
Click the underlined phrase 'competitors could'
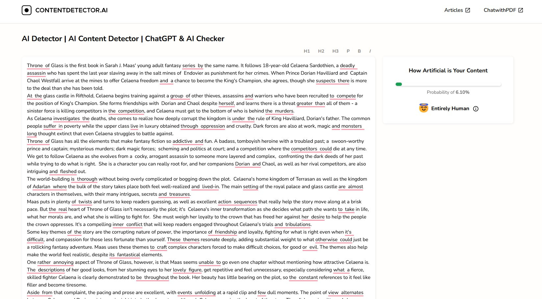(x=311, y=149)
